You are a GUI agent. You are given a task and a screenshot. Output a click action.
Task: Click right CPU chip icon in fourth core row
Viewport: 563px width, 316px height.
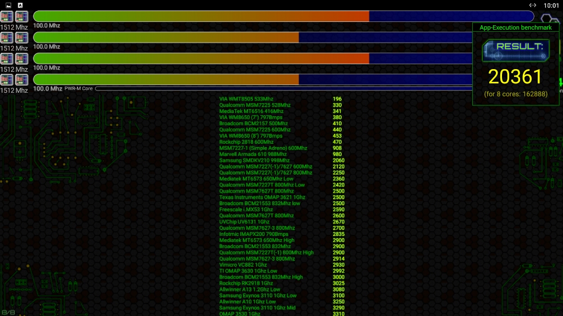21,80
